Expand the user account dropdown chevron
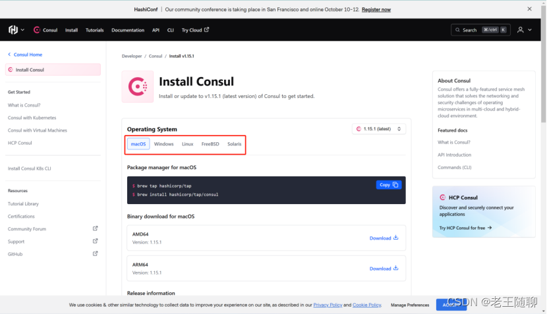The width and height of the screenshot is (547, 314). click(x=530, y=30)
